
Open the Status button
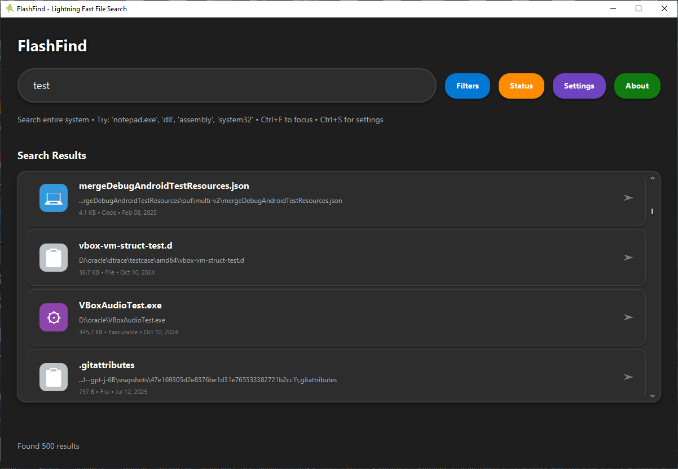click(x=521, y=86)
